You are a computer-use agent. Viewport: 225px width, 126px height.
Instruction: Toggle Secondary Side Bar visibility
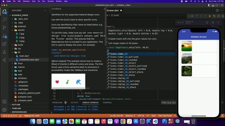(217, 5)
